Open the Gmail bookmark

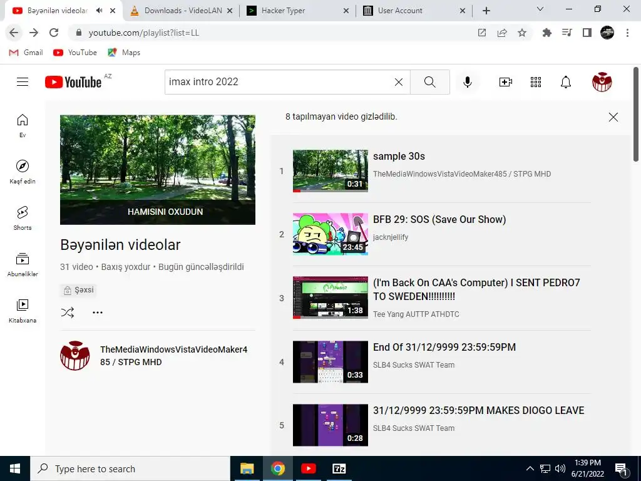(26, 53)
